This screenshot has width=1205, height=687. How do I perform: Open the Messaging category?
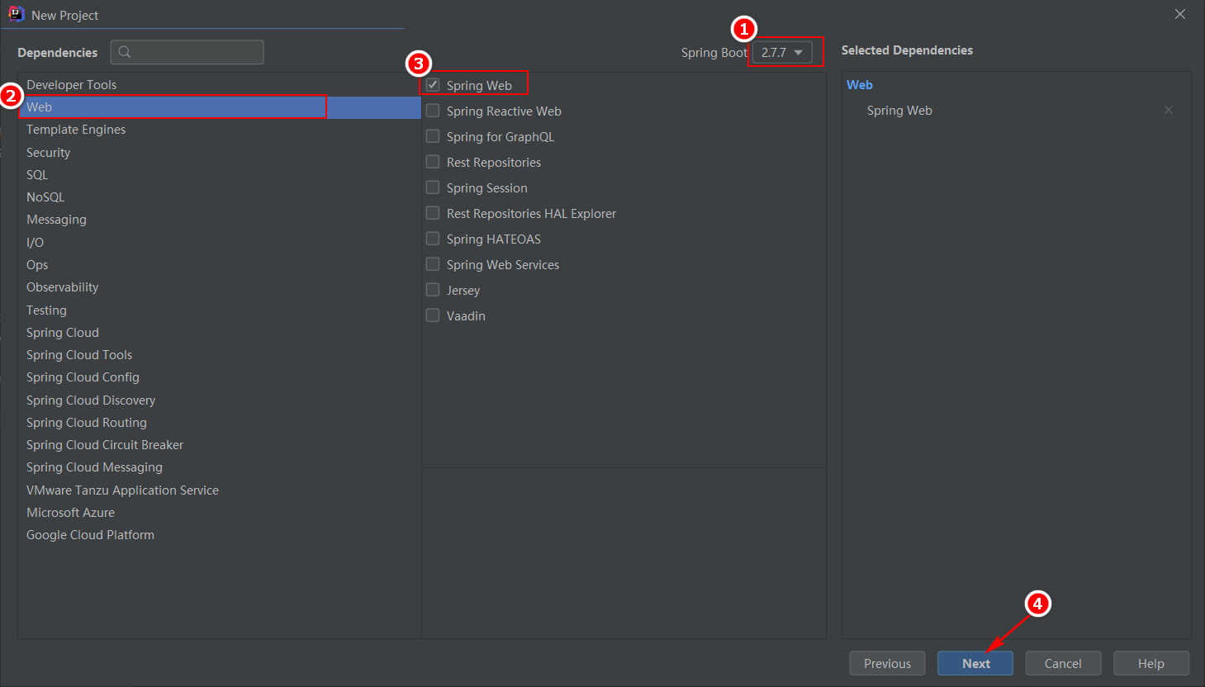(220, 220)
